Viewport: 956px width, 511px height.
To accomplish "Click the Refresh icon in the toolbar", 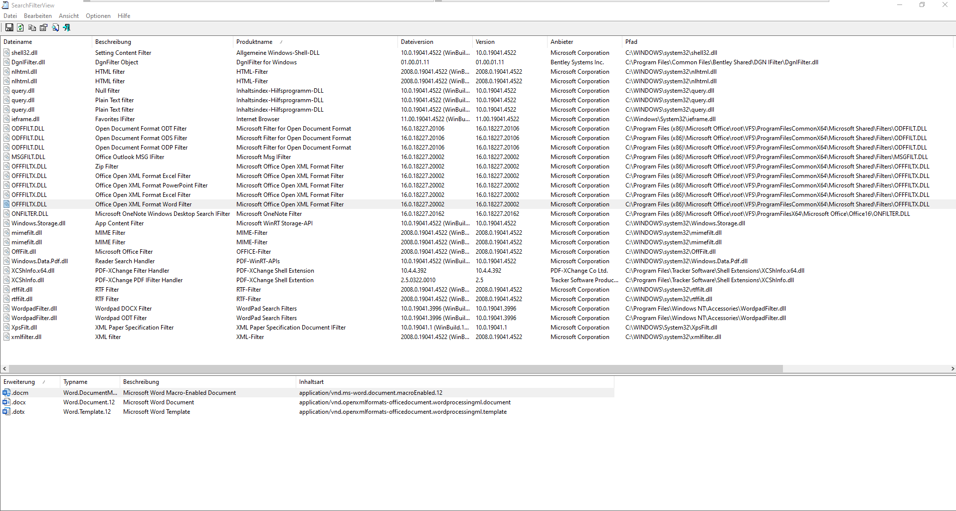I will 20,28.
